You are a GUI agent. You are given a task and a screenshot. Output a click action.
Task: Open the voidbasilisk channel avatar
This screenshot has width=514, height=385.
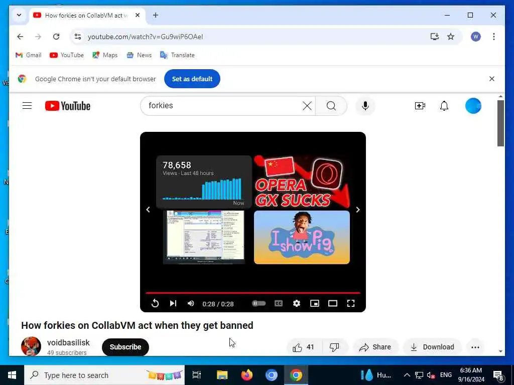[x=31, y=346]
